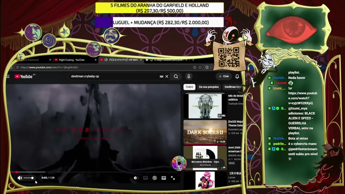The image size is (345, 194).
Task: Click the 'pedr0e...' chat username
Action: (280, 144)
